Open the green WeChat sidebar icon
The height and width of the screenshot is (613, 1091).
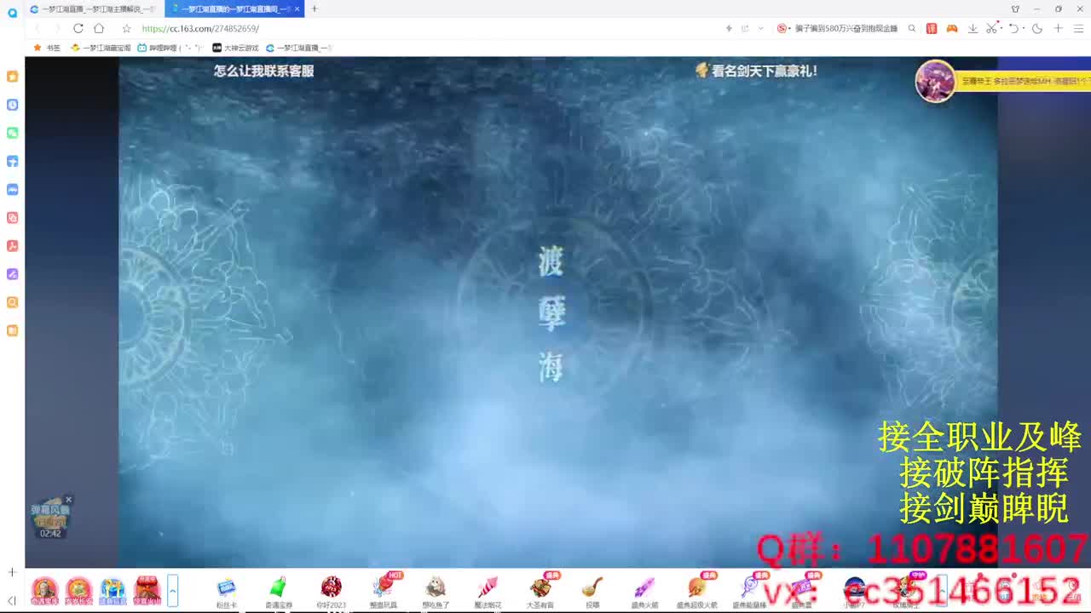12,133
